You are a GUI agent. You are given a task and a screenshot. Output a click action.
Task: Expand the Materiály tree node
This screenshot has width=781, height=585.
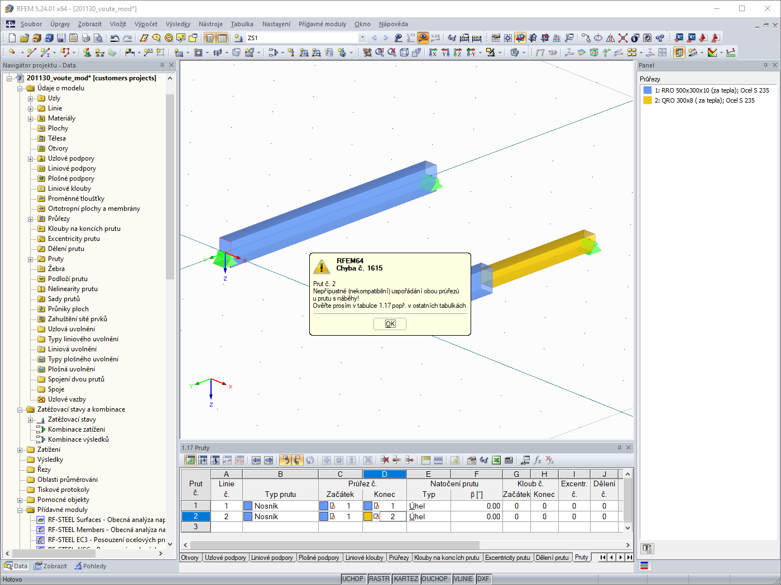(x=31, y=119)
